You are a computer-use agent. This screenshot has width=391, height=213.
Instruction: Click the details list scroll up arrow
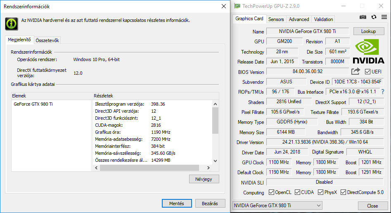[x=215, y=104]
